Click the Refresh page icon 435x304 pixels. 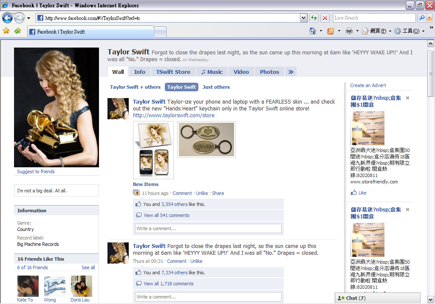click(314, 18)
